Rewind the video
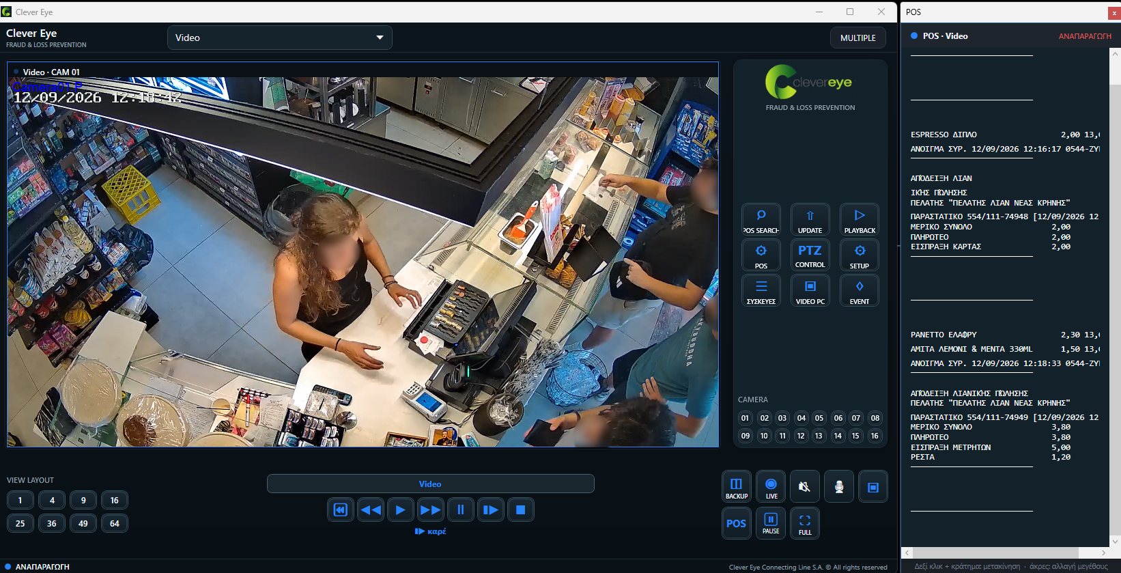This screenshot has height=573, width=1121. coord(371,509)
